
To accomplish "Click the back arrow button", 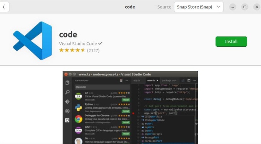I will (4, 7).
